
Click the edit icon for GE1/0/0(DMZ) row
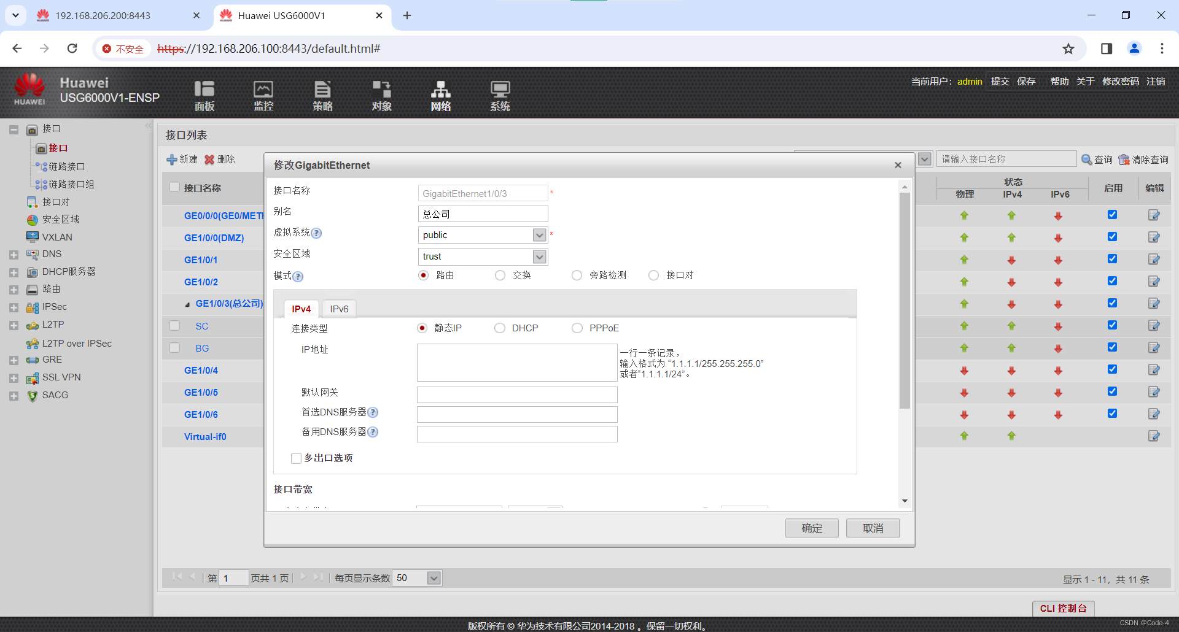[1154, 237]
